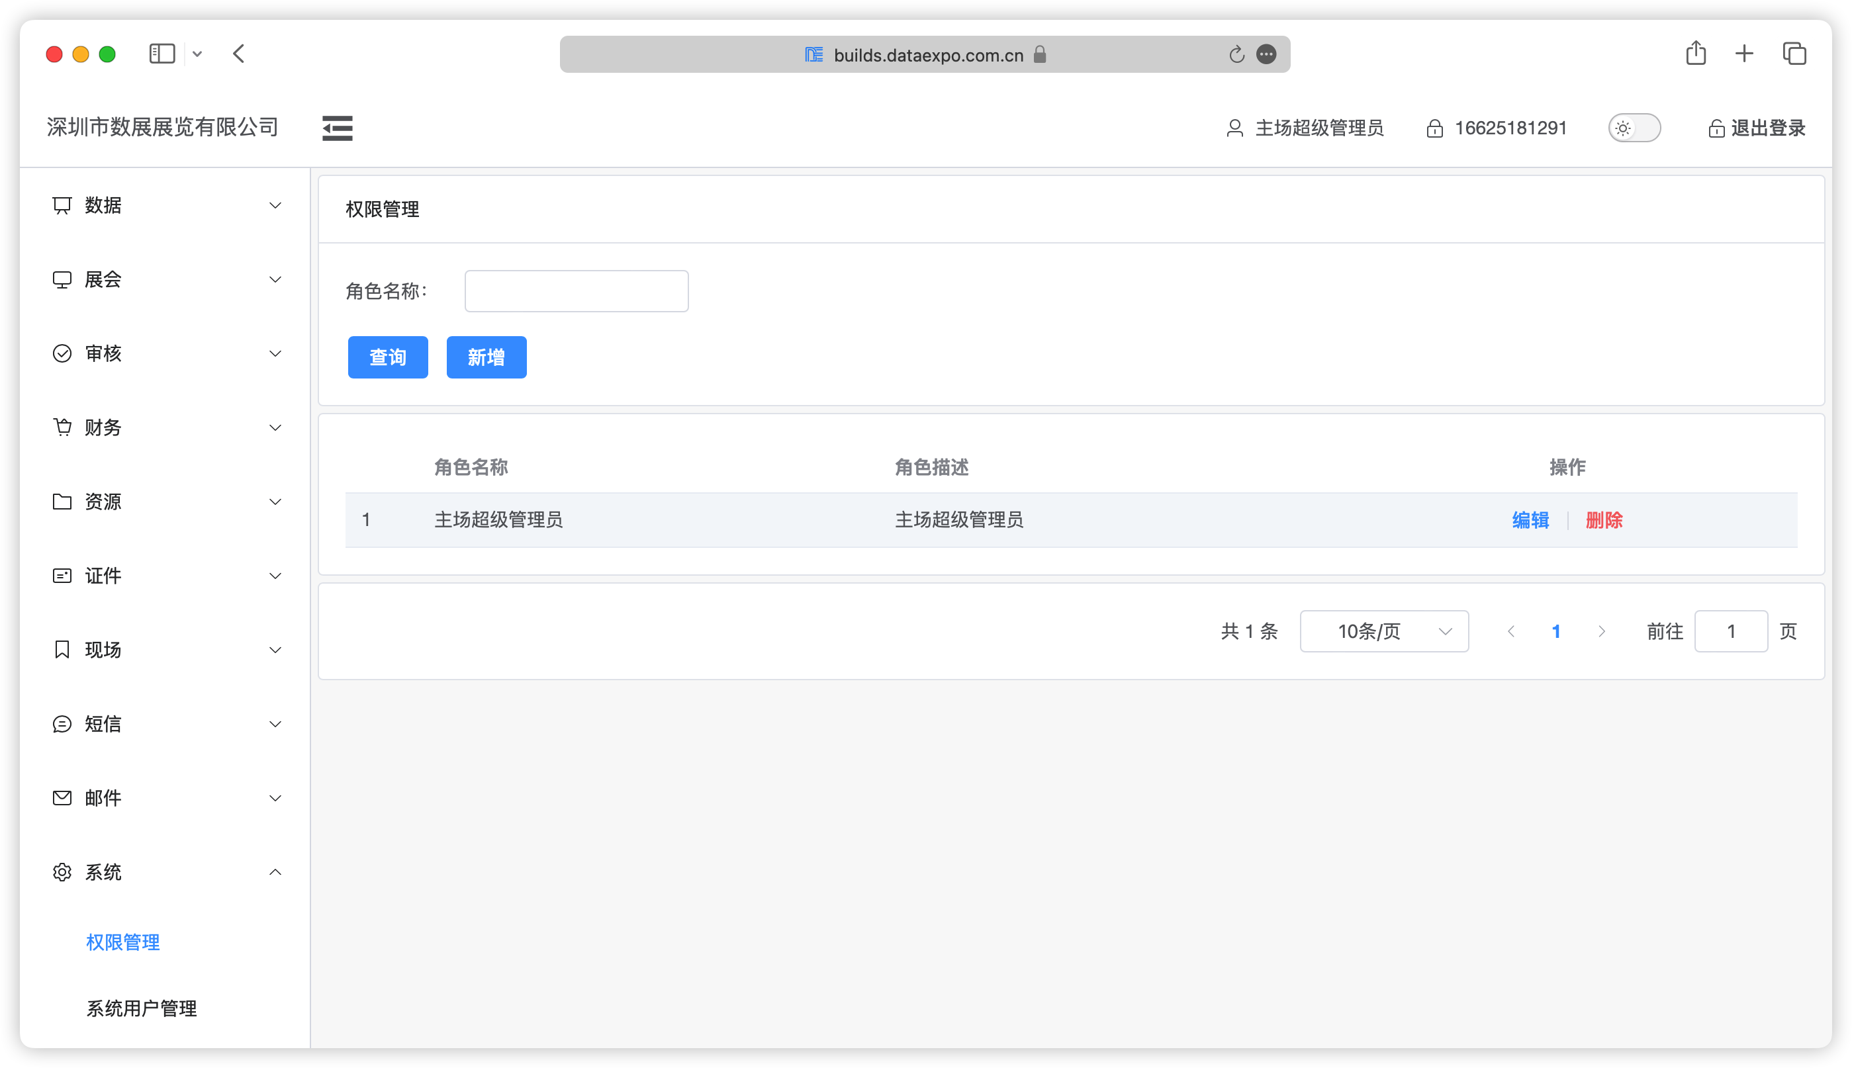Click 退出登录 to log out
The width and height of the screenshot is (1852, 1068).
pyautogui.click(x=1768, y=128)
